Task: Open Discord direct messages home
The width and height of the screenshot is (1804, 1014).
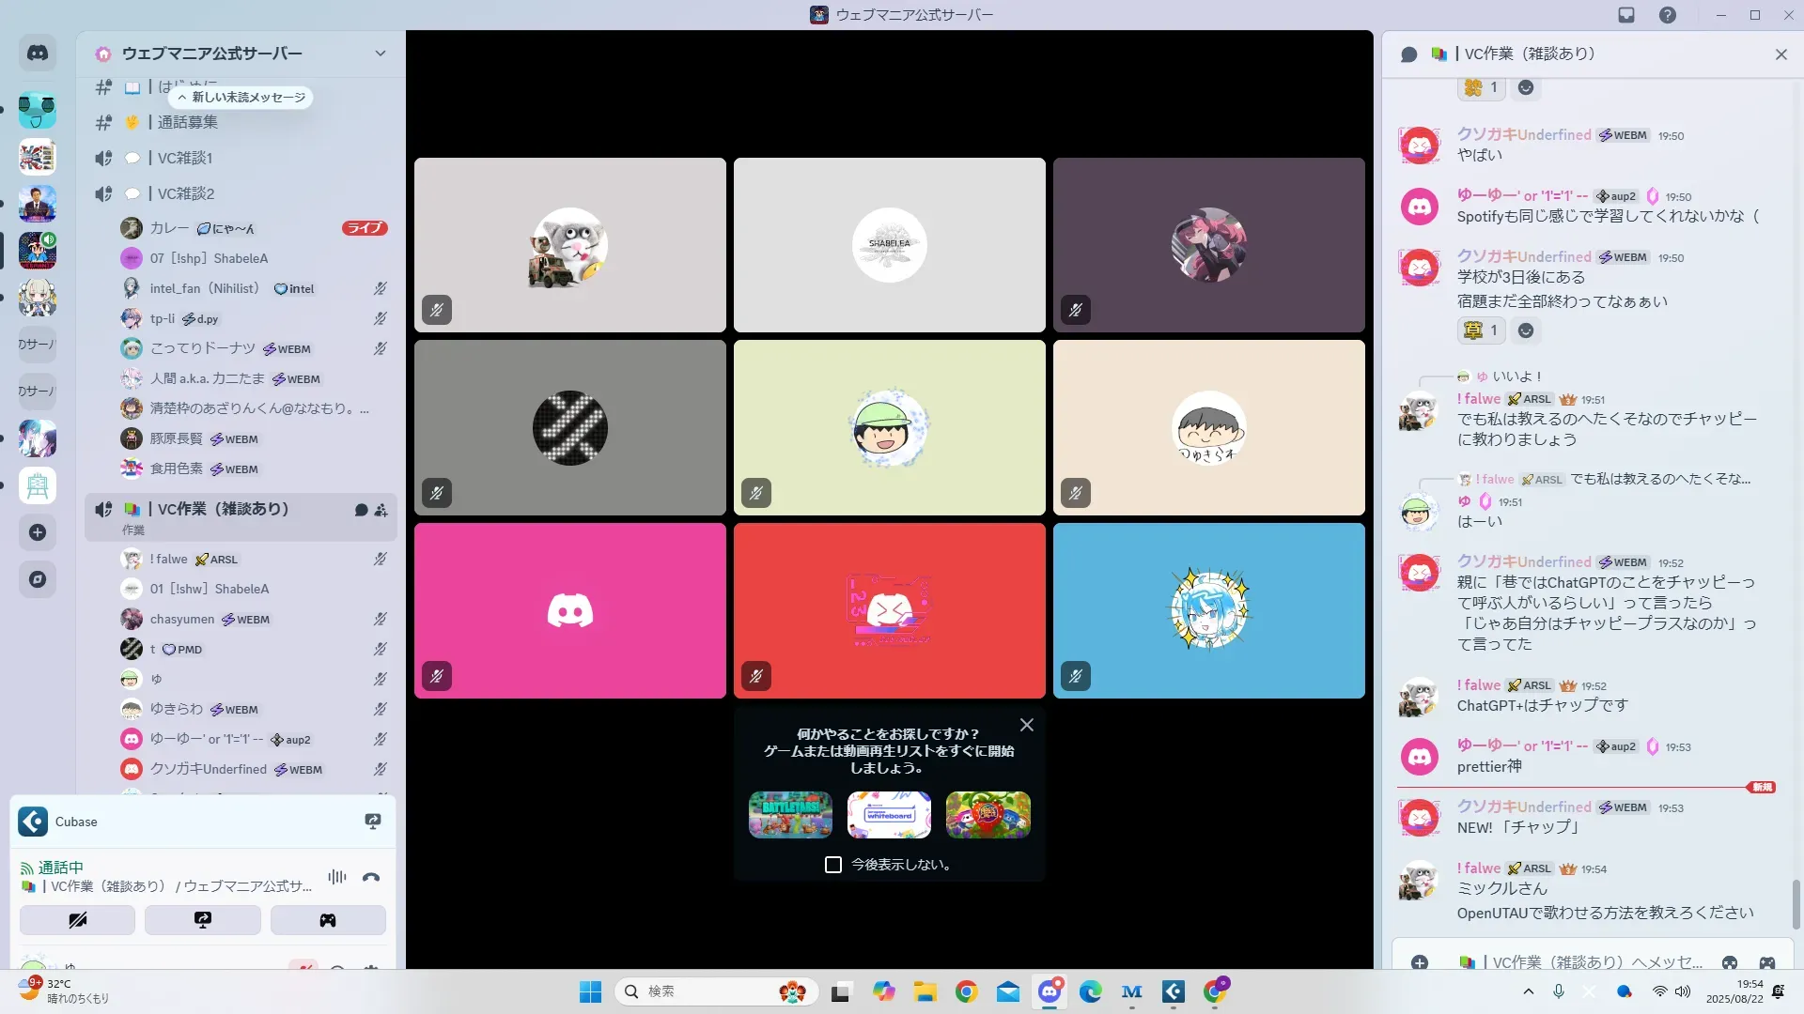Action: [x=38, y=54]
